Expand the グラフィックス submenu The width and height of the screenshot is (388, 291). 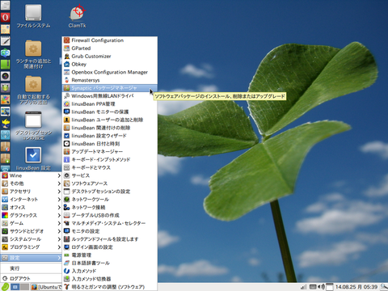(x=31, y=215)
